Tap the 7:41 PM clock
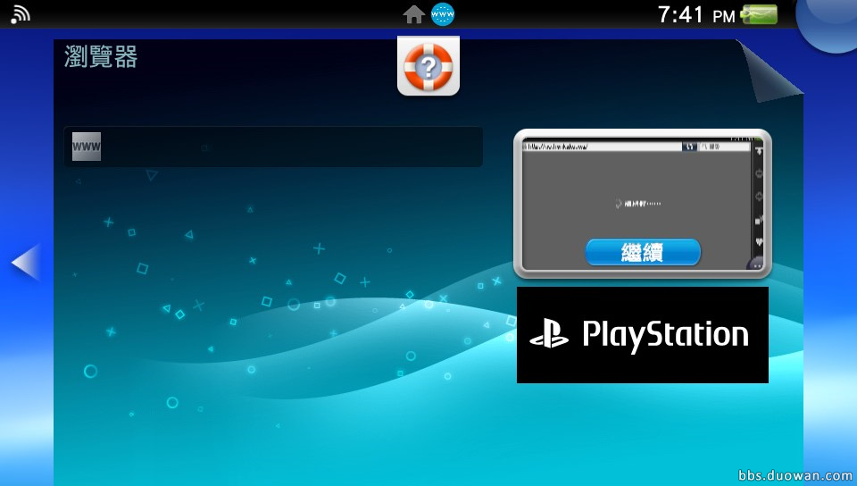 point(696,15)
